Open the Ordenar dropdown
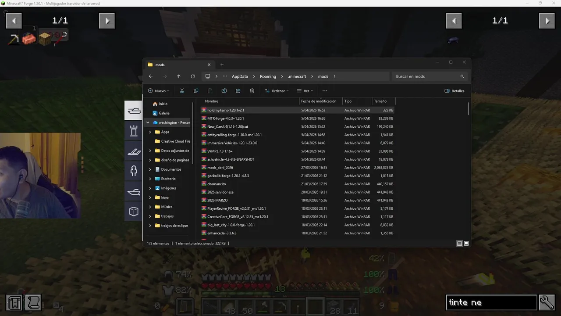561x316 pixels. click(x=277, y=91)
